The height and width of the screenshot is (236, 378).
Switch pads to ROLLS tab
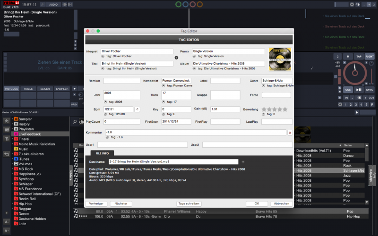tap(28, 89)
